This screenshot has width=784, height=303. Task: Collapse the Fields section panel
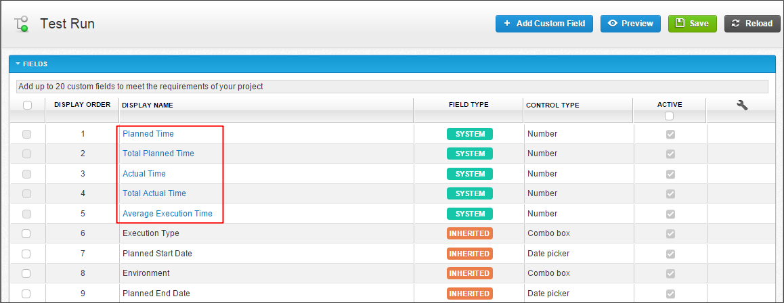coord(18,64)
